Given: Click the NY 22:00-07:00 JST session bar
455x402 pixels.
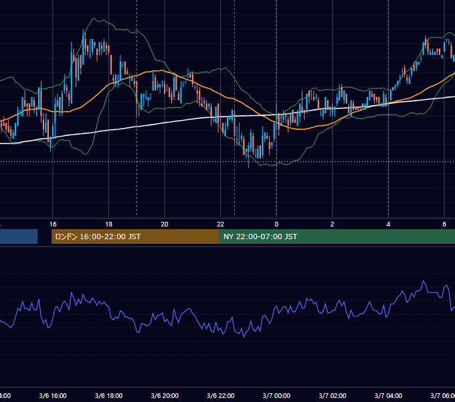Looking at the screenshot, I should click(x=337, y=237).
